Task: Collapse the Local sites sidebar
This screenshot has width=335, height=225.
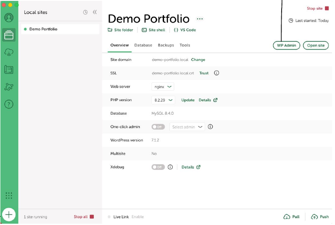Action: point(95,12)
